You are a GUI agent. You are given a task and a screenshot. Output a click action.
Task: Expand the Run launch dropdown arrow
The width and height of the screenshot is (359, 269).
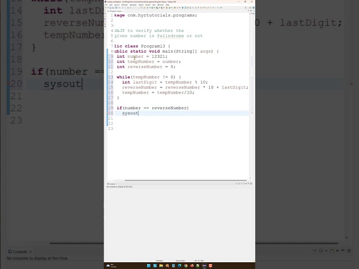click(x=155, y=7)
